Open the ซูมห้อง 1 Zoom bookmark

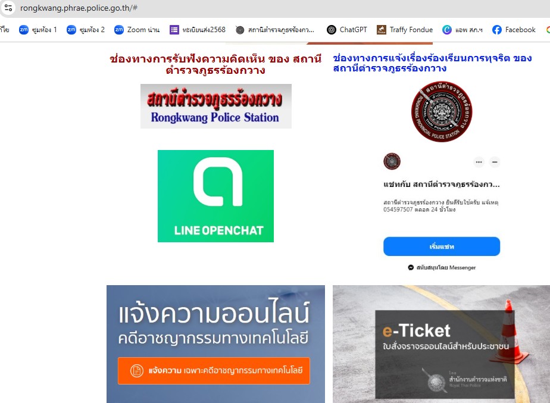(x=38, y=30)
